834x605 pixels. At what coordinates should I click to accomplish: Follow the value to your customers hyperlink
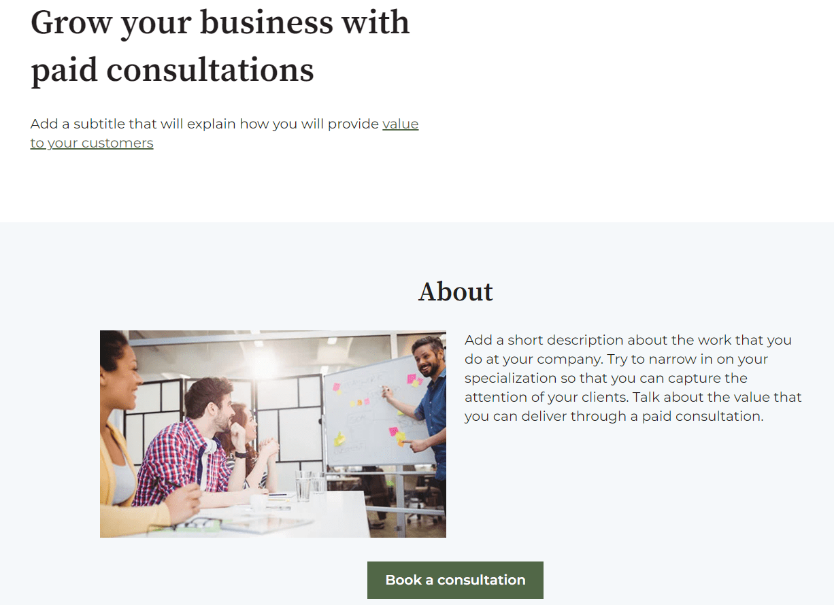pos(92,143)
